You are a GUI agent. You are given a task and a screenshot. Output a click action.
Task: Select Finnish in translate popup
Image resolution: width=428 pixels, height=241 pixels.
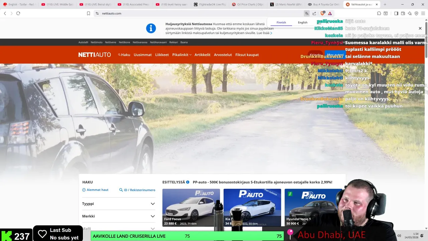(281, 22)
